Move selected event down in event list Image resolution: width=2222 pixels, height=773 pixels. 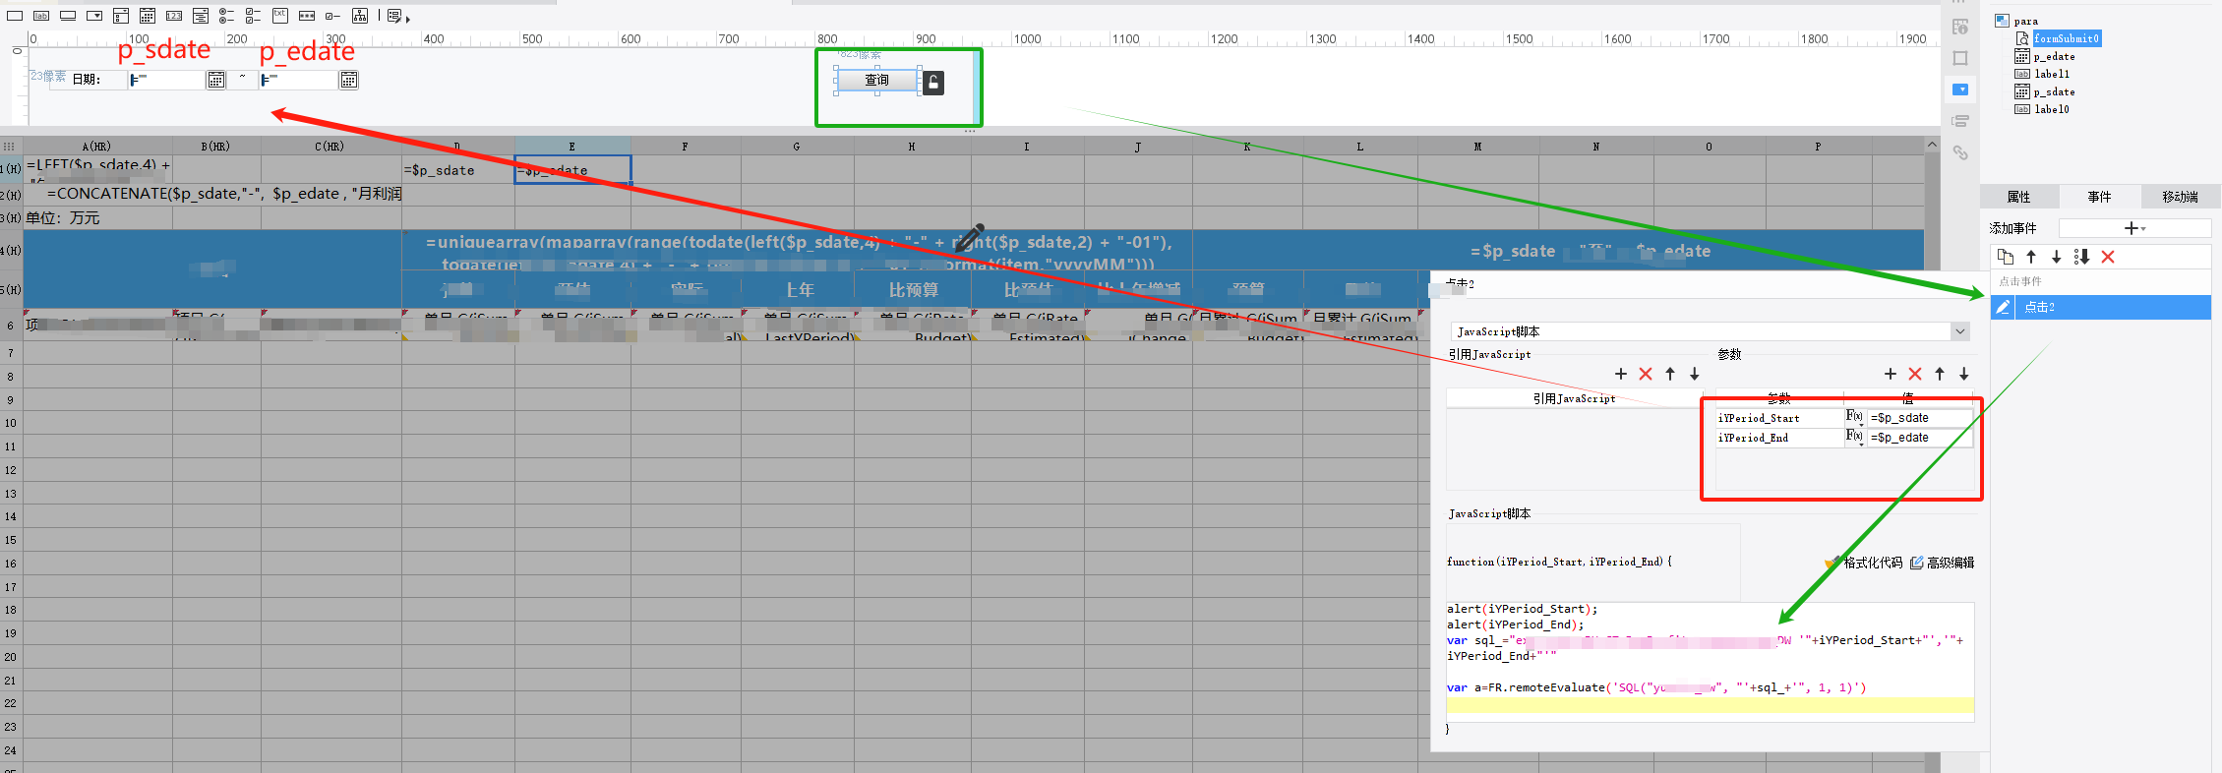(x=2056, y=257)
